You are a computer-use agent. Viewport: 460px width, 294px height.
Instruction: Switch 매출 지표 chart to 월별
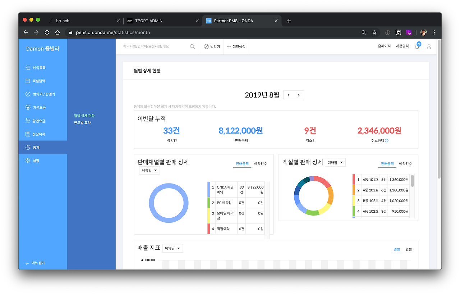pos(409,249)
